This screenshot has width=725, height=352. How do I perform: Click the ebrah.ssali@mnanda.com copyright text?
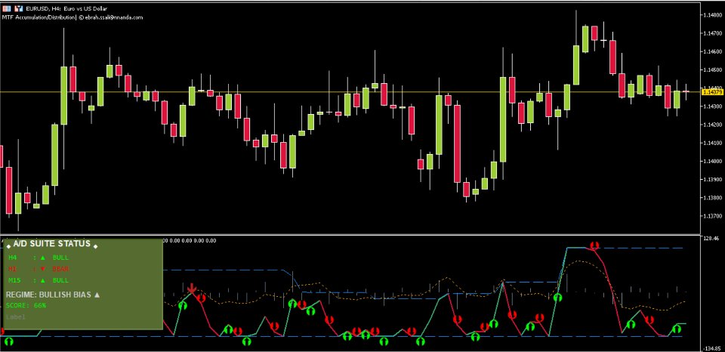(x=110, y=17)
